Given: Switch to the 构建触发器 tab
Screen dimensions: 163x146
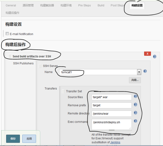Looking at the screenshot, I should 47,5.
